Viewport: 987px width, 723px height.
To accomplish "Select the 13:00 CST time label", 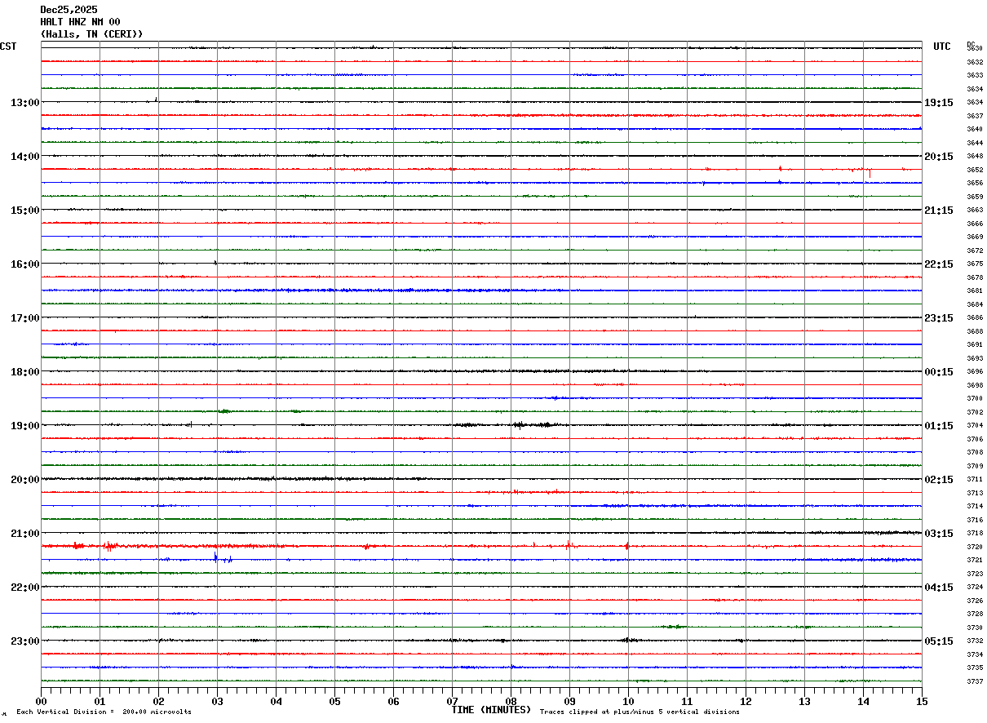I will [x=25, y=103].
